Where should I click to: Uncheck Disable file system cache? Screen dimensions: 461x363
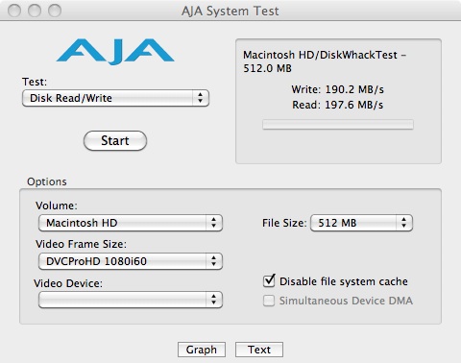coord(269,281)
